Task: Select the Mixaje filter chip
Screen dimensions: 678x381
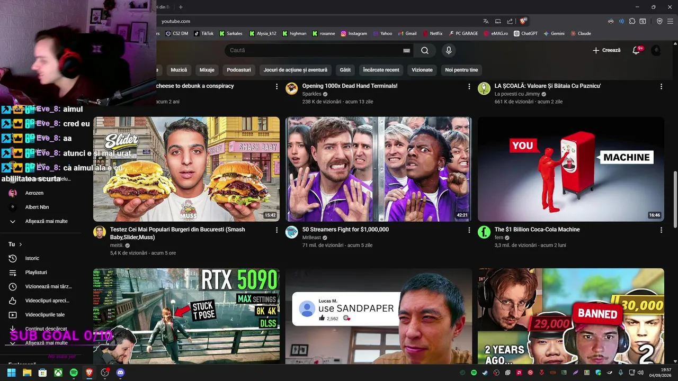Action: coord(207,70)
